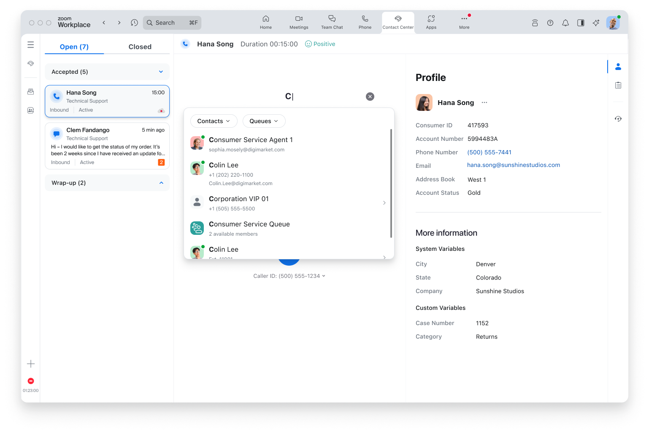Open the notes clipboard icon in right sidebar
The height and width of the screenshot is (433, 649).
[618, 85]
